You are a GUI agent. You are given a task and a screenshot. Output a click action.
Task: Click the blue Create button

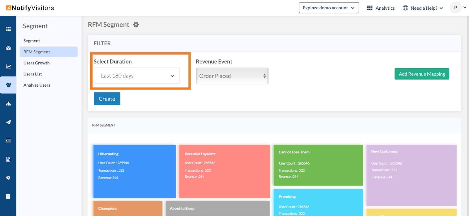tap(107, 99)
